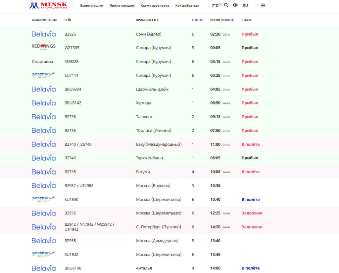This screenshot has width=339, height=273.
Task: Click the Belavia logo for flight BRU9304
Action: pyautogui.click(x=44, y=89)
